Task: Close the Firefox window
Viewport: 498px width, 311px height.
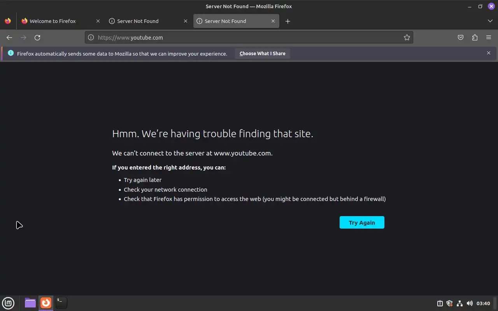Action: (491, 6)
